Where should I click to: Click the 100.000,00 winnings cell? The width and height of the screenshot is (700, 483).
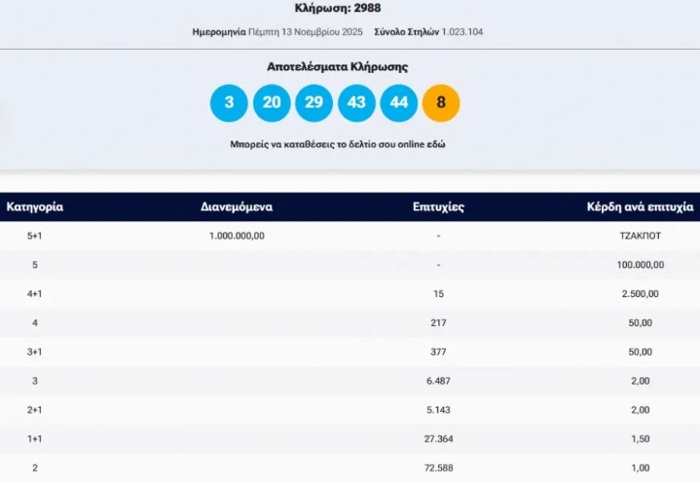(x=640, y=264)
